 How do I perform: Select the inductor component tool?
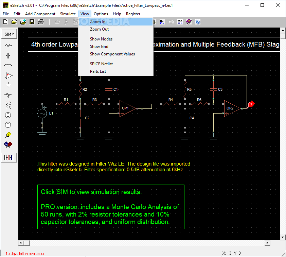[8, 65]
